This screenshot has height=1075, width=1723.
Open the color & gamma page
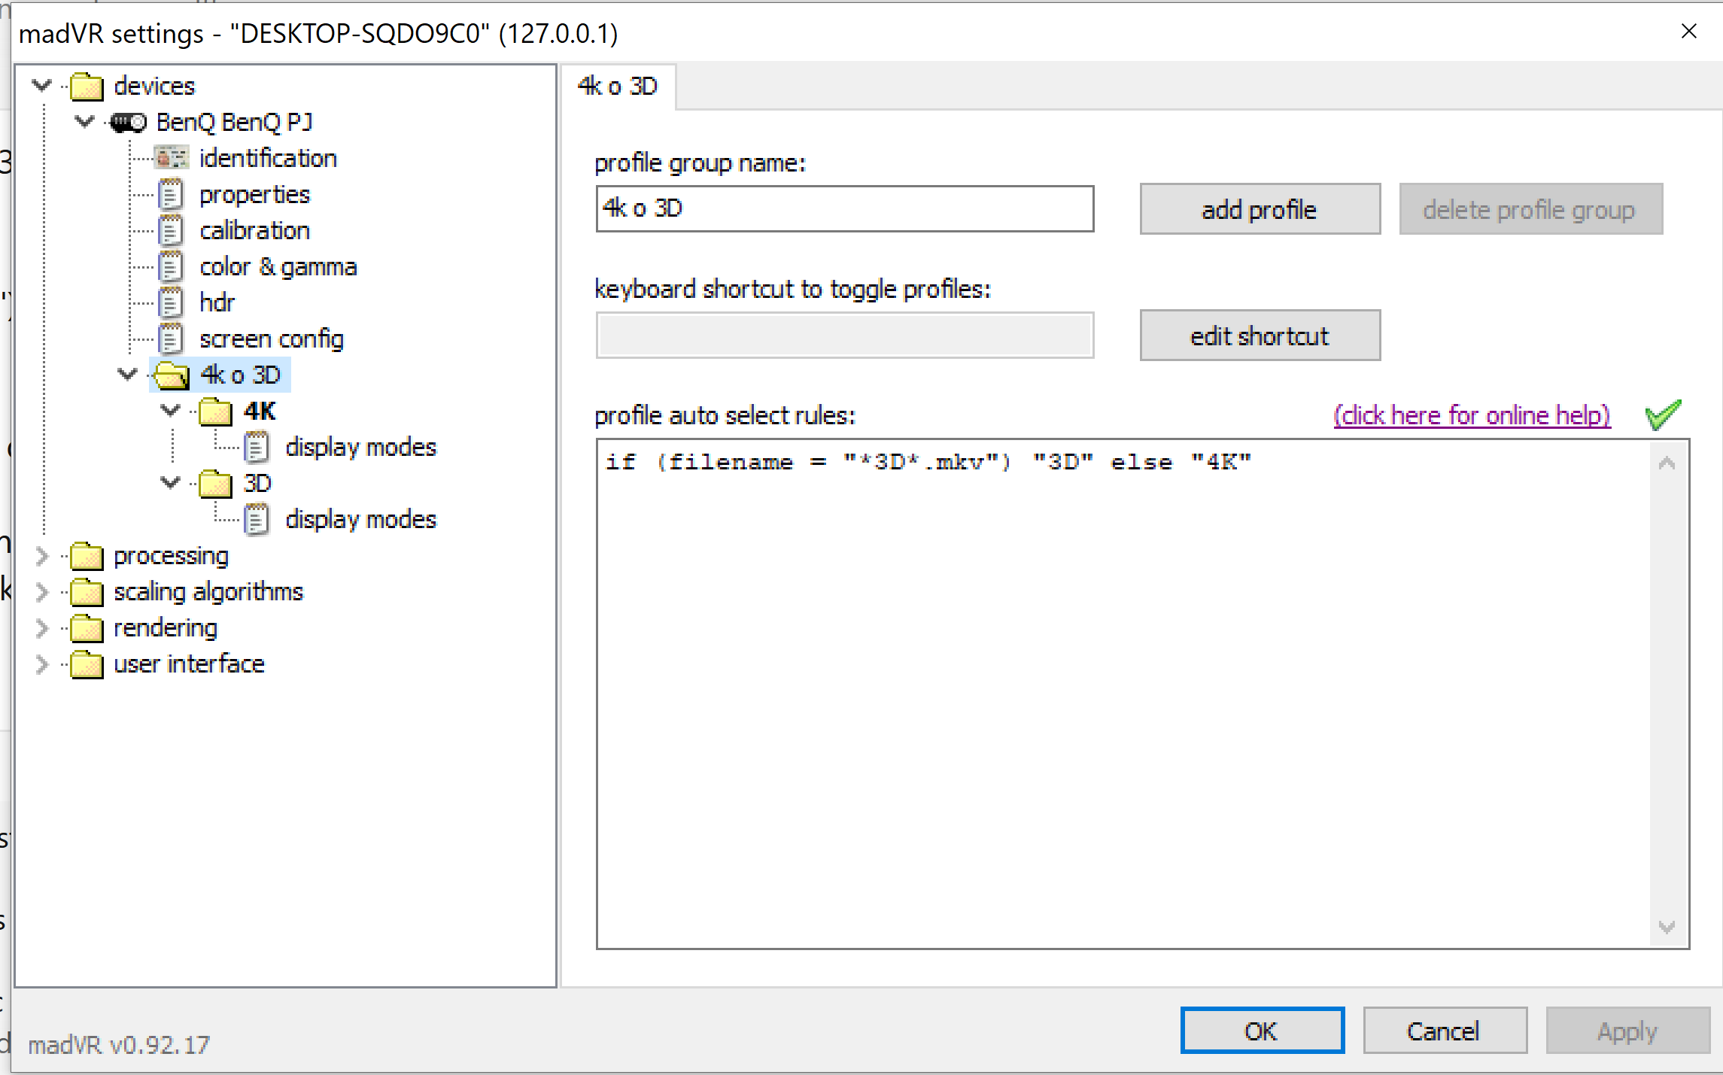(278, 267)
